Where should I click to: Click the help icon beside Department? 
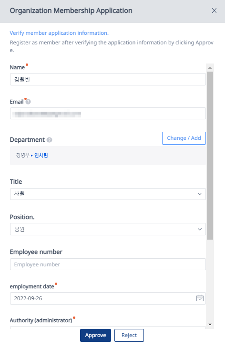click(x=50, y=140)
